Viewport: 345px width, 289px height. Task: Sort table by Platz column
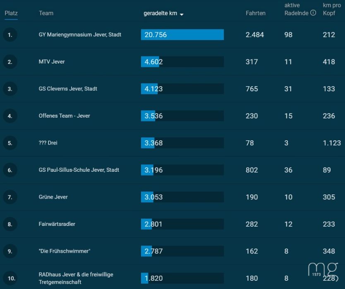pyautogui.click(x=11, y=13)
